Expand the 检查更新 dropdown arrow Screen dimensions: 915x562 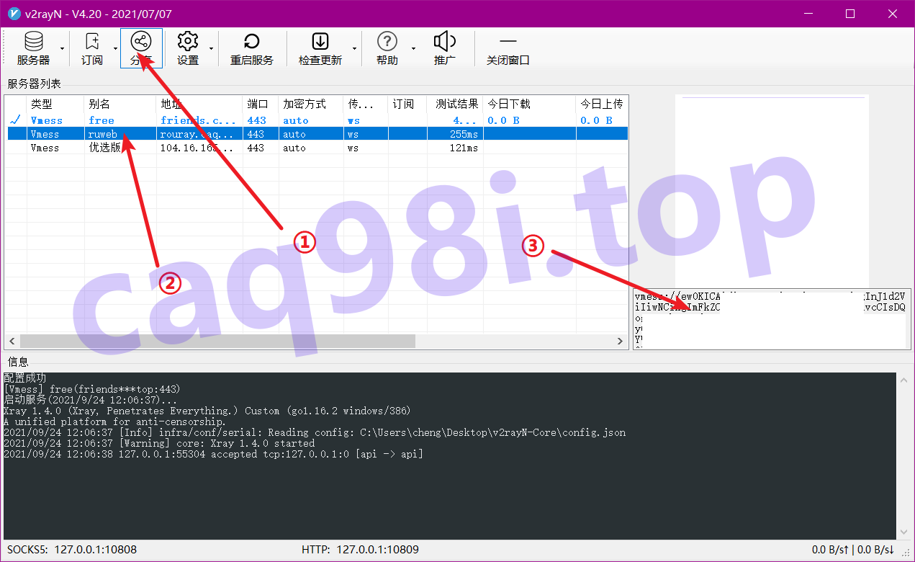point(353,49)
